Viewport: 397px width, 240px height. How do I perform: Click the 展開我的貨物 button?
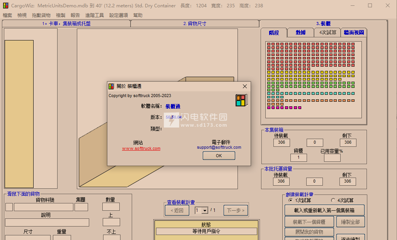click(x=309, y=232)
